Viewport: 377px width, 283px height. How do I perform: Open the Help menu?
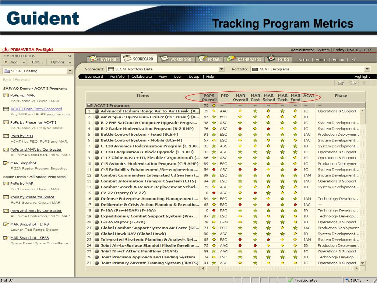[210, 77]
